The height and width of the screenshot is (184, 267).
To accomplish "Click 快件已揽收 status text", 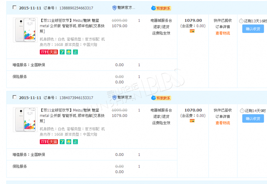I will point(223,21).
